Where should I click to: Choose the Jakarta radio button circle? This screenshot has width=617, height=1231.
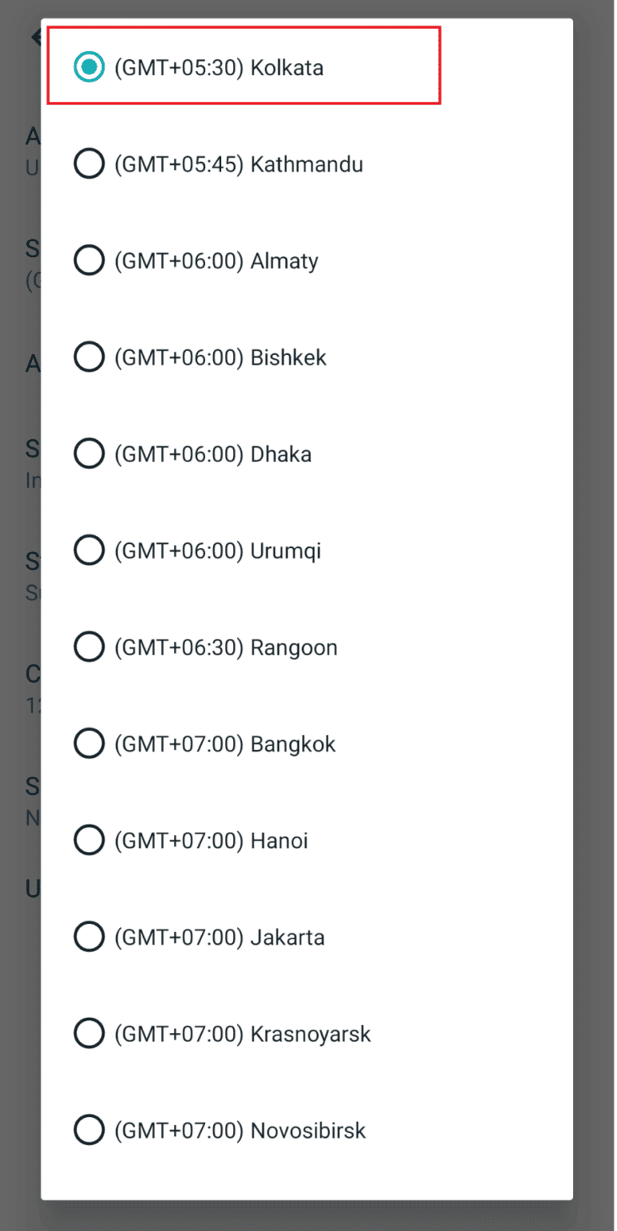point(89,937)
